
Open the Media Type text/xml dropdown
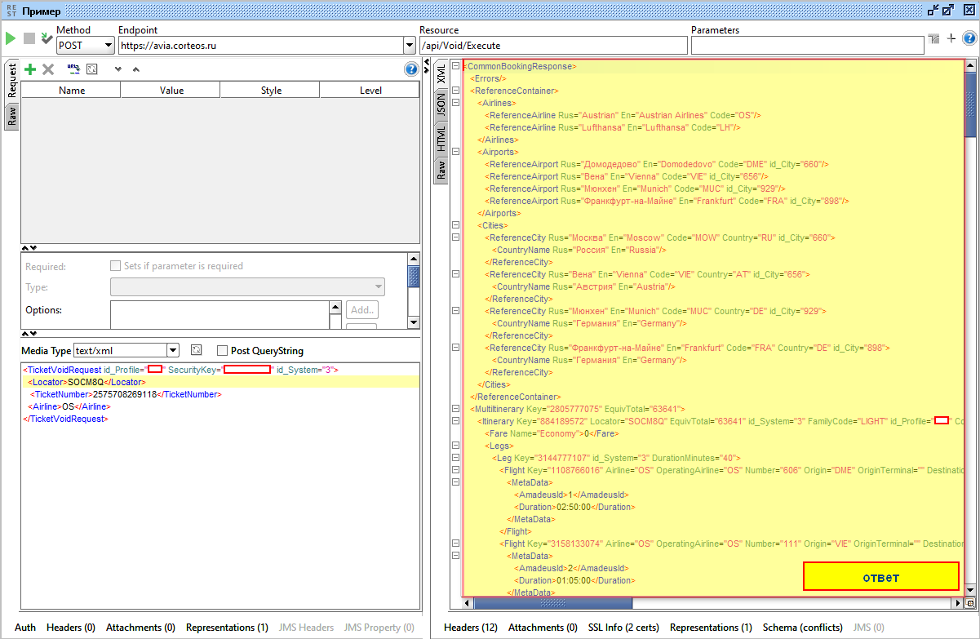[x=172, y=351]
